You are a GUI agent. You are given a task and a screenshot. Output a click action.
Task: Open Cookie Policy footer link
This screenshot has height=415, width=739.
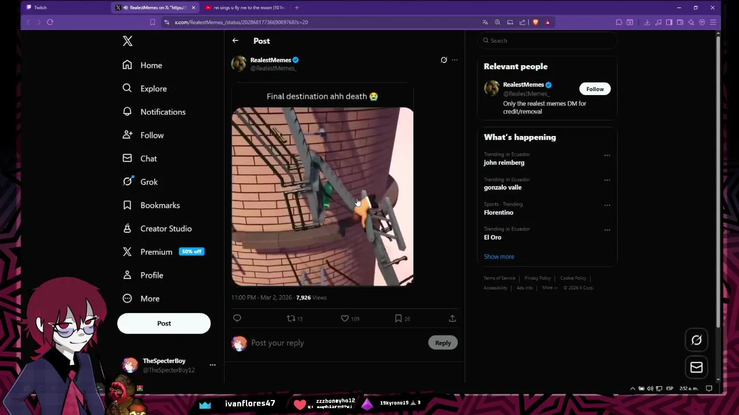(573, 278)
